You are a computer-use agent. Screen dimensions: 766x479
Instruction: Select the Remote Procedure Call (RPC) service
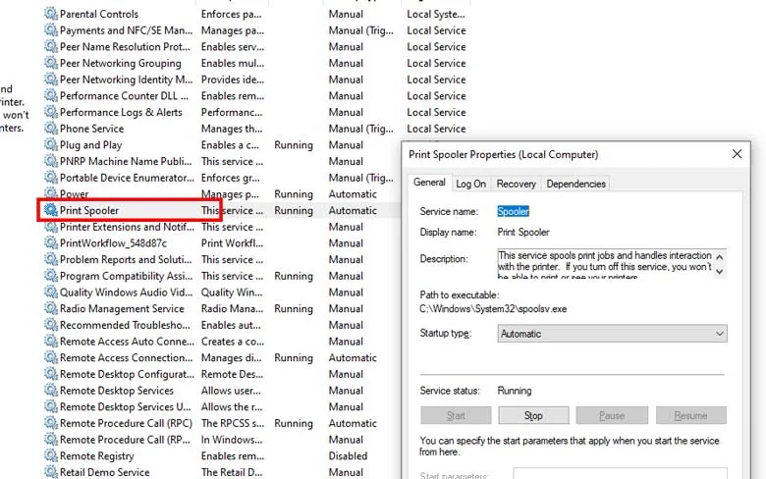(x=126, y=423)
